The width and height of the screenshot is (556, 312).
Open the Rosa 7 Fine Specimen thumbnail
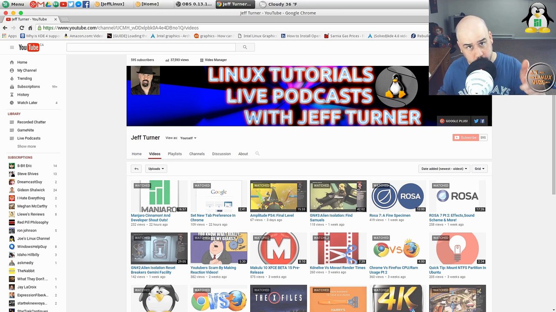click(x=397, y=196)
